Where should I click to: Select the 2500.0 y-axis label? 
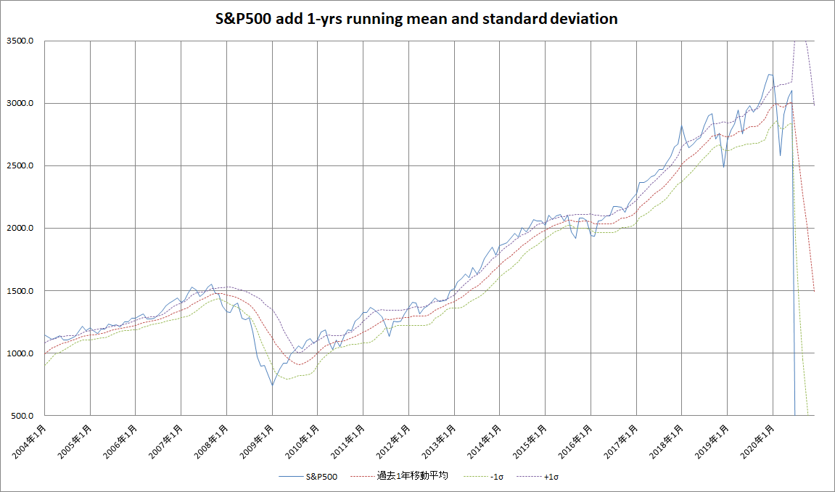21,165
